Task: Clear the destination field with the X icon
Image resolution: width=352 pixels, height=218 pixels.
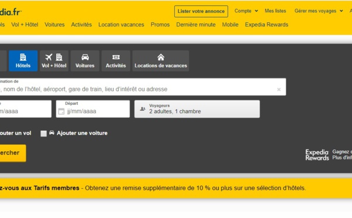Action: [x=279, y=89]
